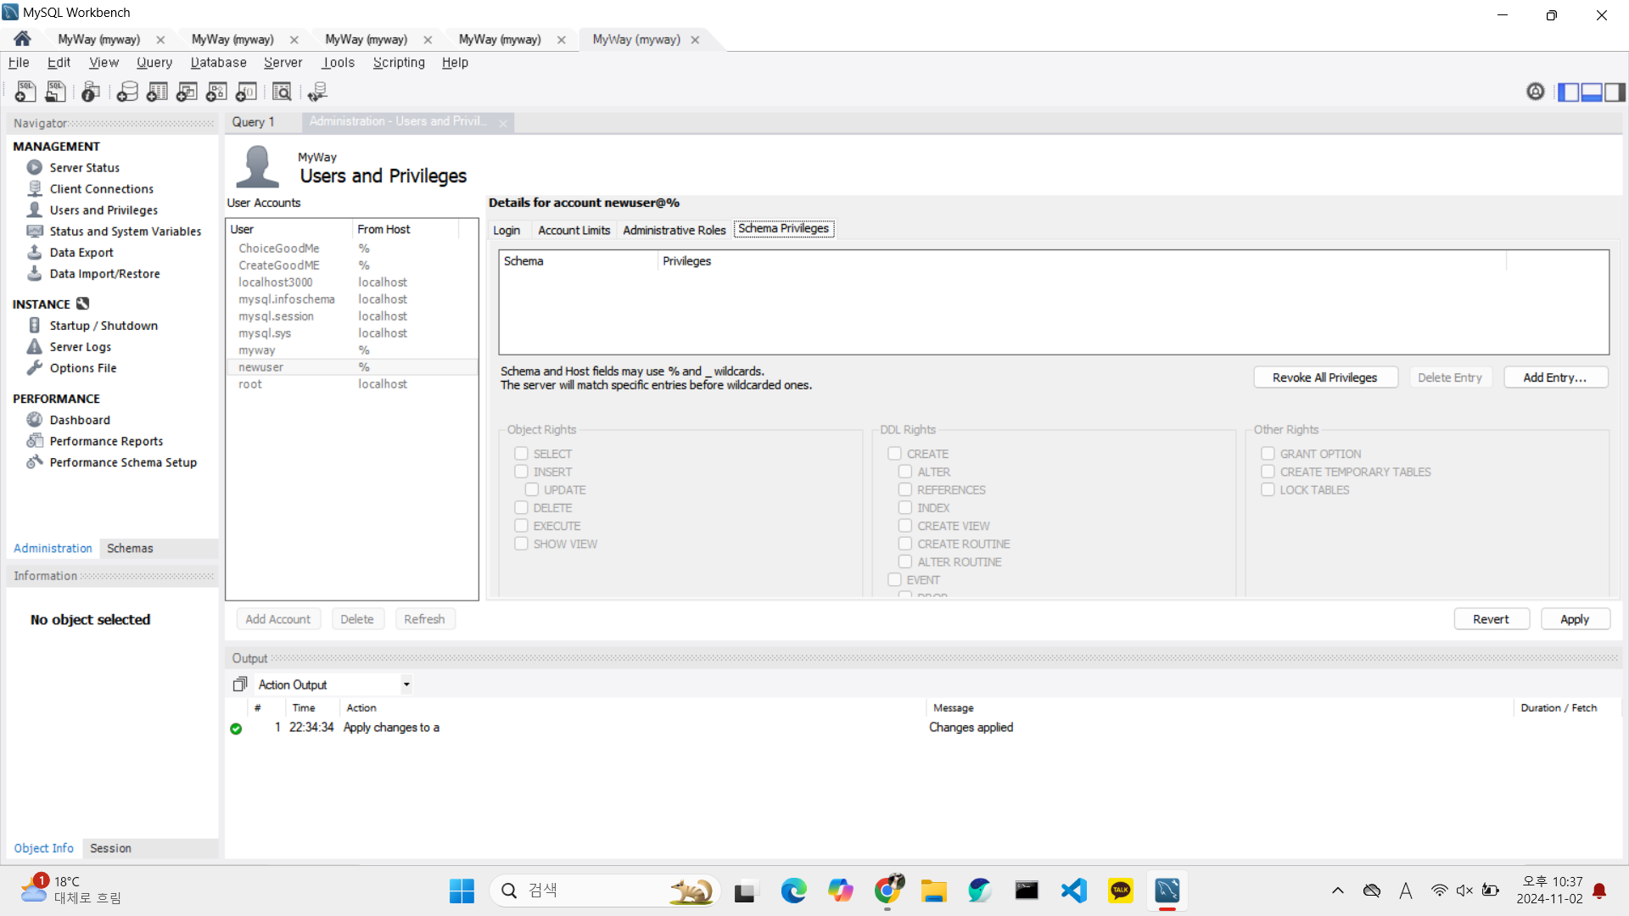Viewport: 1629px width, 916px height.
Task: Open Dashboard in Performance section
Action: [80, 420]
